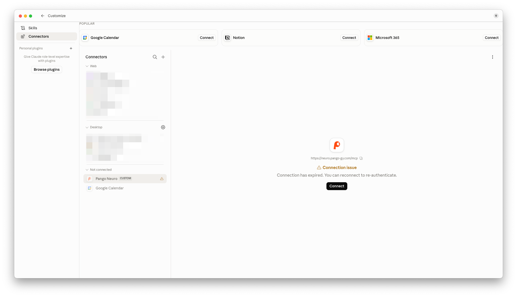Click the Pango logo icon in the detail pane
The width and height of the screenshot is (517, 297).
click(x=337, y=145)
